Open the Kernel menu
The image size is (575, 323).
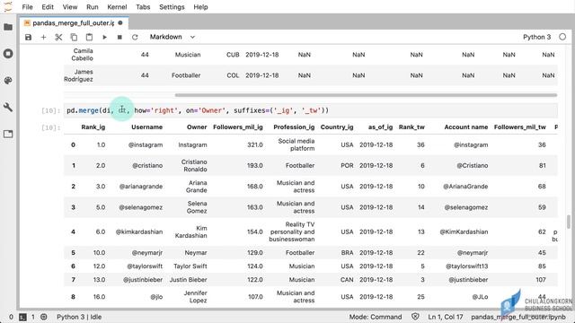tap(117, 7)
